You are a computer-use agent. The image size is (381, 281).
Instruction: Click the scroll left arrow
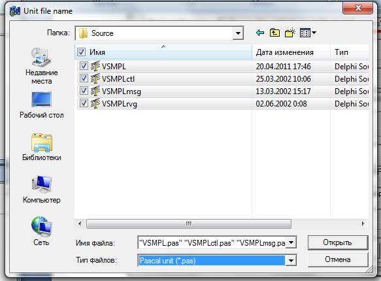80,223
